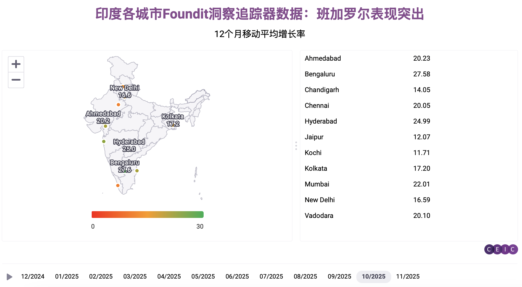Click the Hyderabad row value 24.99
522x287 pixels.
pyautogui.click(x=421, y=121)
